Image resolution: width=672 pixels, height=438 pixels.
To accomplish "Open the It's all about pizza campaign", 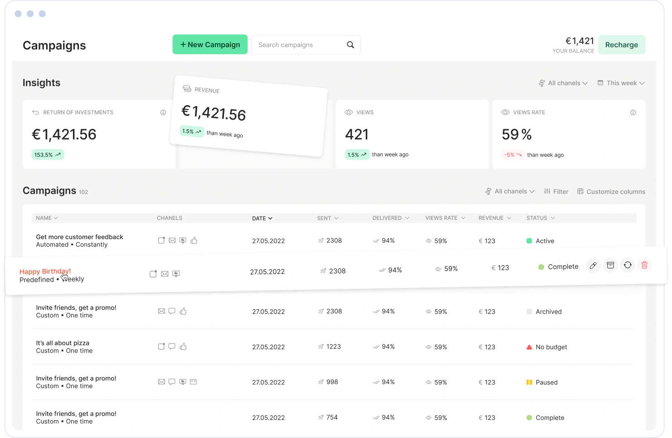I will 63,343.
